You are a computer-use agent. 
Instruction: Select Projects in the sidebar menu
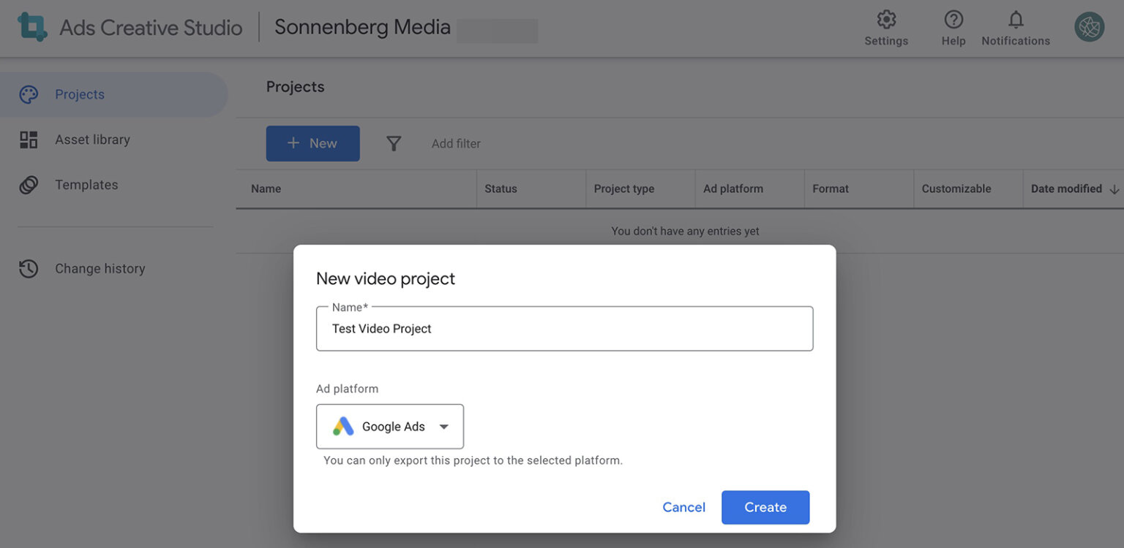click(114, 94)
